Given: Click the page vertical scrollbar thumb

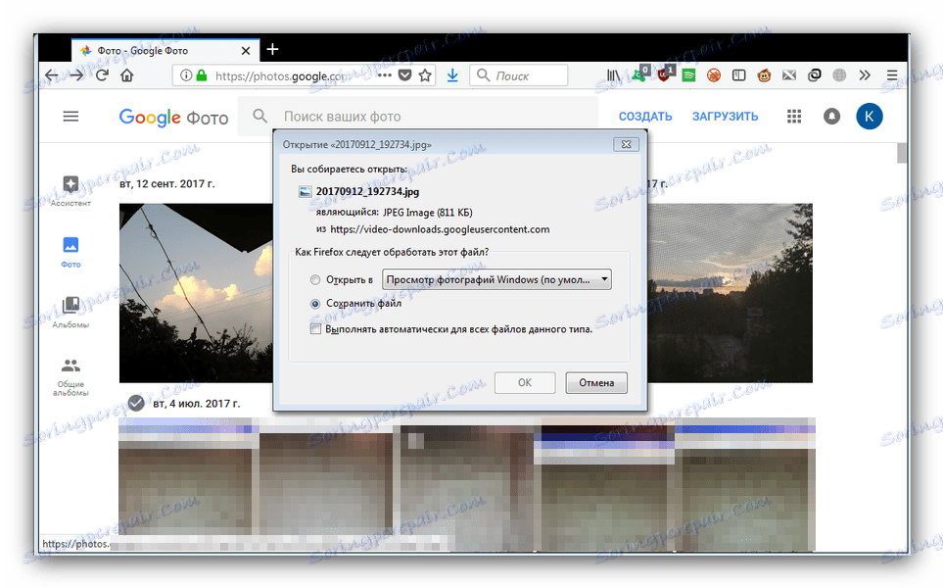Looking at the screenshot, I should coord(902,153).
